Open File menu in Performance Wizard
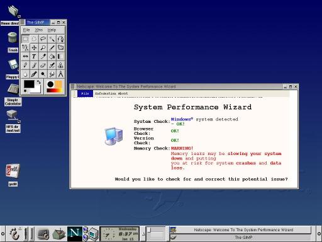Image resolution: width=322 pixels, height=242 pixels. 85,93
